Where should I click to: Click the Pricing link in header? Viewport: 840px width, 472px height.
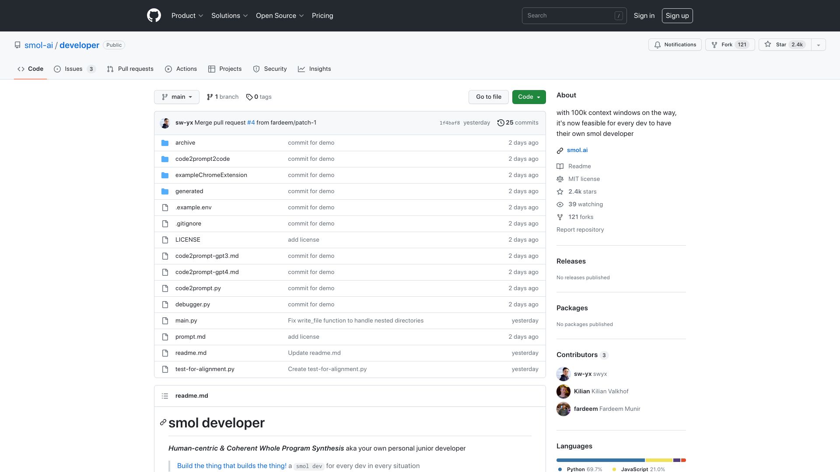[x=322, y=16]
